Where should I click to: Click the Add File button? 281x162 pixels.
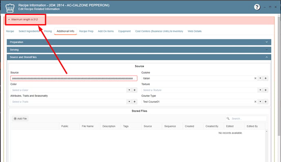tap(20, 118)
